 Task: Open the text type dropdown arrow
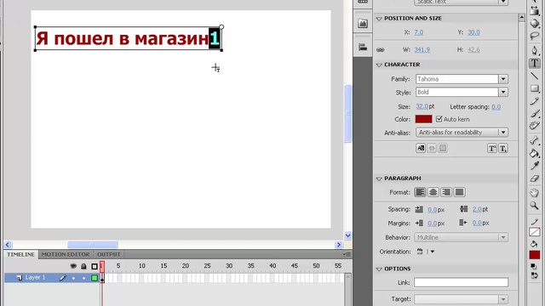point(503,2)
